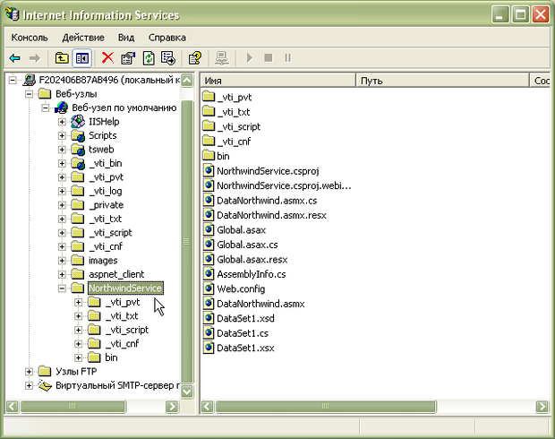
Task: Collapse the Веб-узлы node
Action: 29,94
